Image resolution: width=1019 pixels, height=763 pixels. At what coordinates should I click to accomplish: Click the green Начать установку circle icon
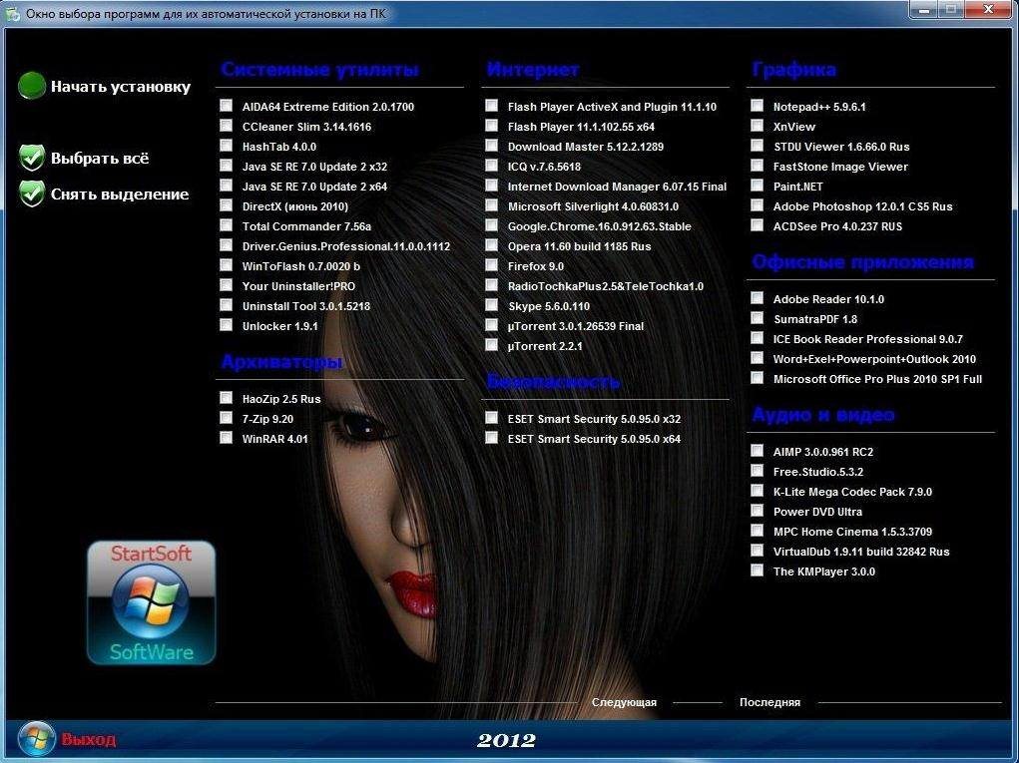(32, 86)
